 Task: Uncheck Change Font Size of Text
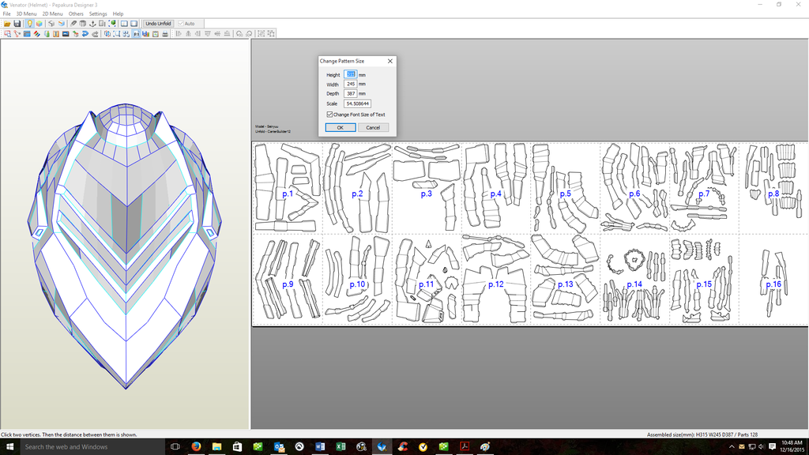(x=329, y=115)
